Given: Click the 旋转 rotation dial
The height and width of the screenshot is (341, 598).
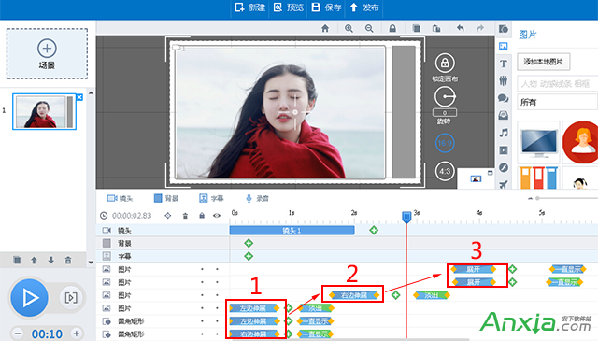Looking at the screenshot, I should pos(445,97).
